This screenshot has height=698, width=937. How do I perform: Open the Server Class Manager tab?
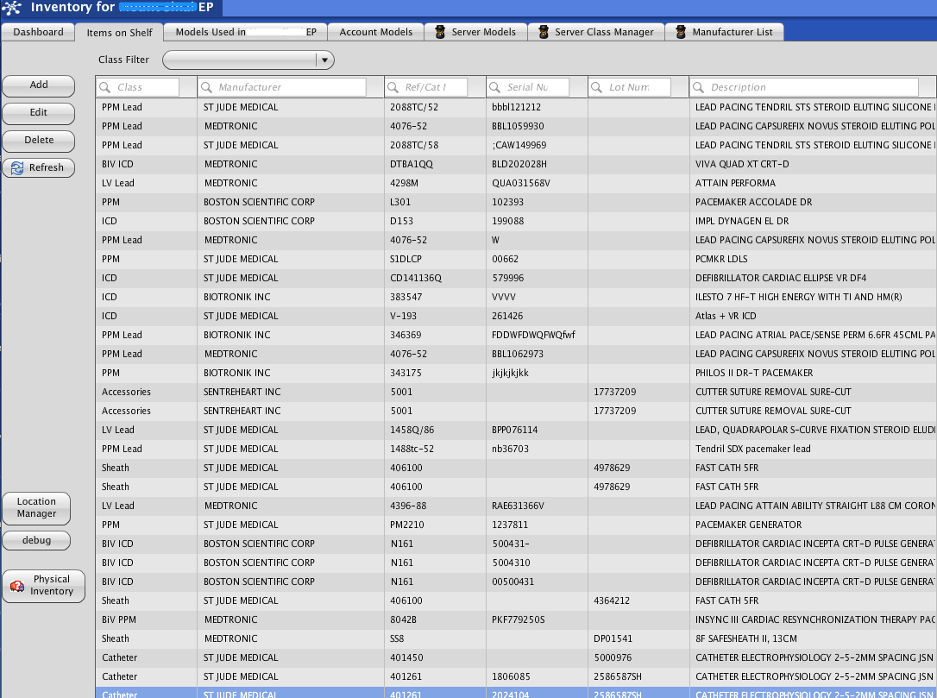tap(596, 32)
